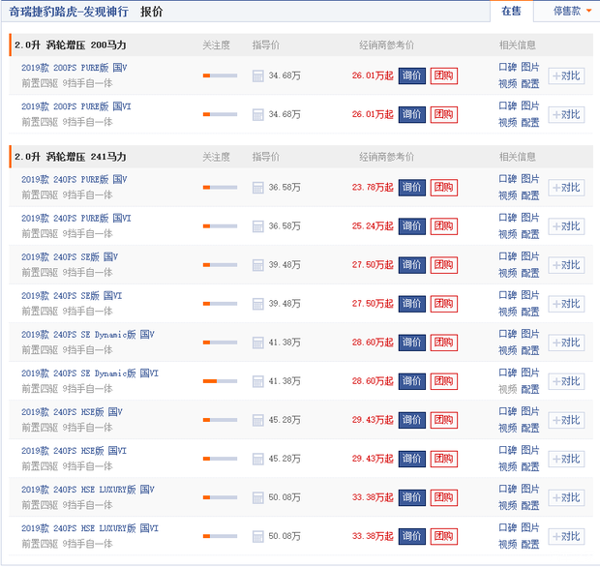Viewport: 600px width, 567px height.
Task: Open price calculator for 240PS SE 国V
Action: [x=258, y=265]
